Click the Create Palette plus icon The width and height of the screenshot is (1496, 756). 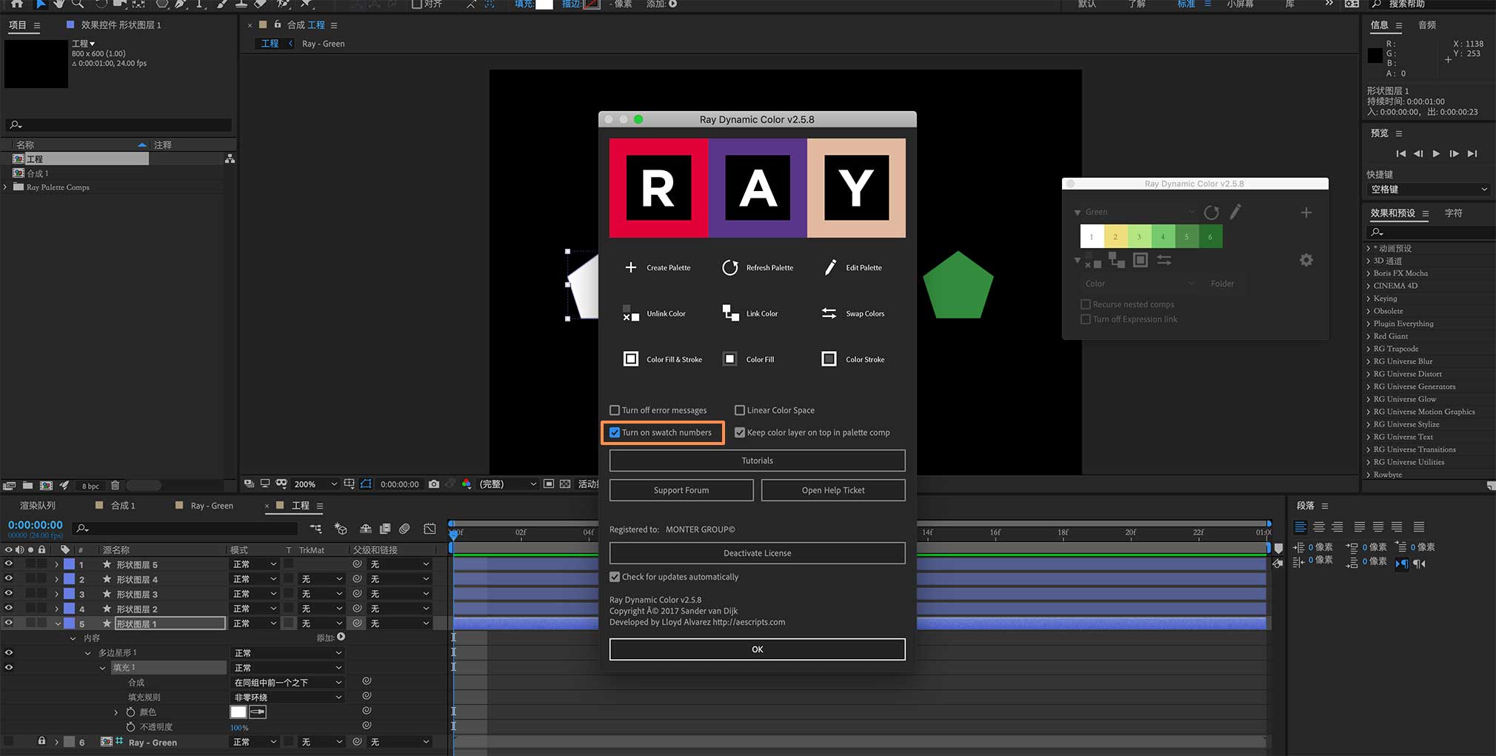coord(630,267)
